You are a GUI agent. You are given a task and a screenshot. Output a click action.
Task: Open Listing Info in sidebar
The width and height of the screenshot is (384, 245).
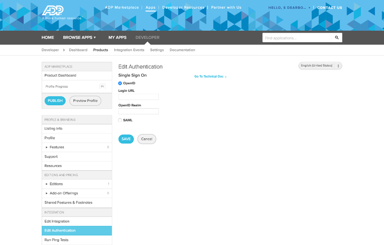(77, 129)
